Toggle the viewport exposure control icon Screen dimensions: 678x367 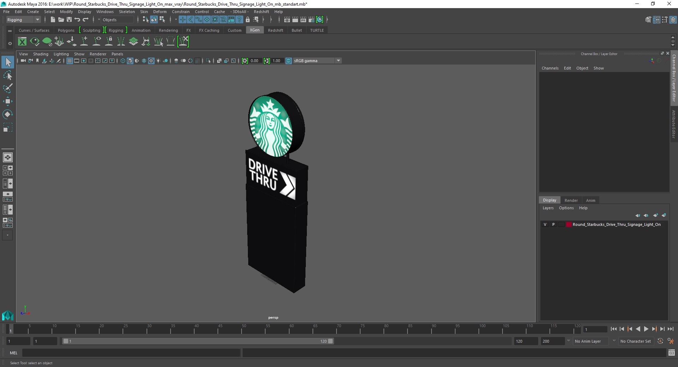click(245, 61)
